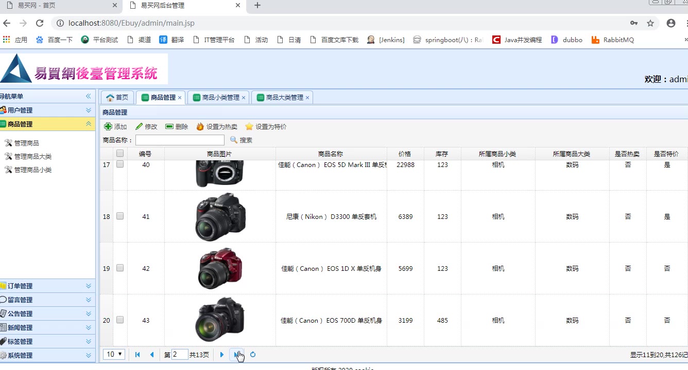Open the page-size dropdown showing 10
The height and width of the screenshot is (370, 688).
point(114,354)
